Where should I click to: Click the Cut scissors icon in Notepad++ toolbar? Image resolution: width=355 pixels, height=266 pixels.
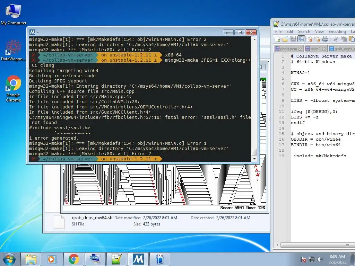[336, 39]
